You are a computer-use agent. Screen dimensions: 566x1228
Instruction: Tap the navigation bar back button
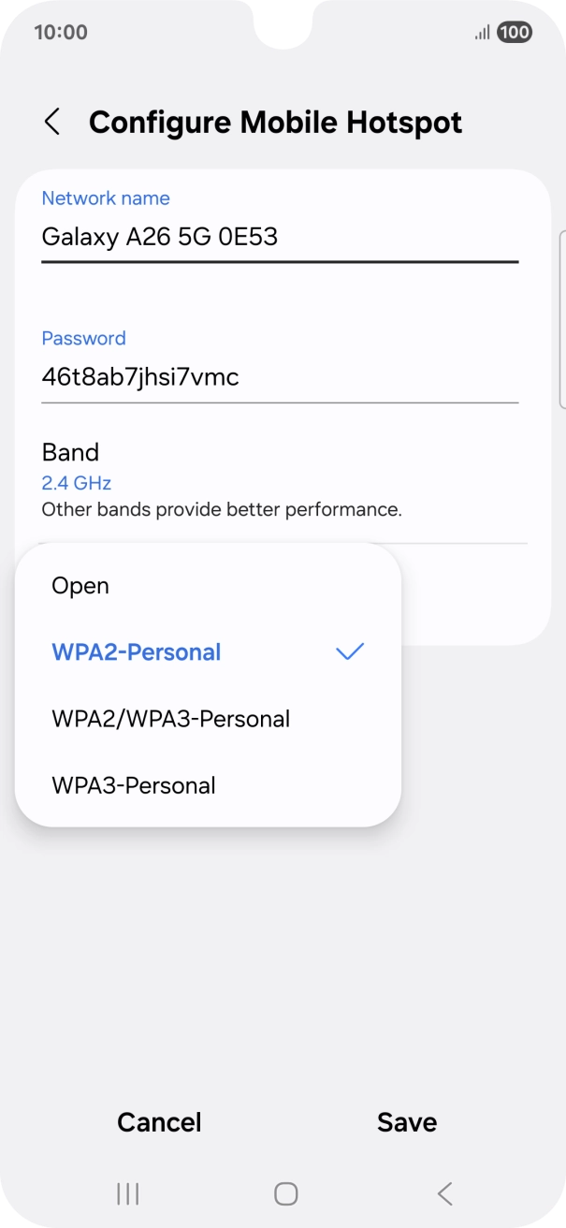[x=444, y=1193]
